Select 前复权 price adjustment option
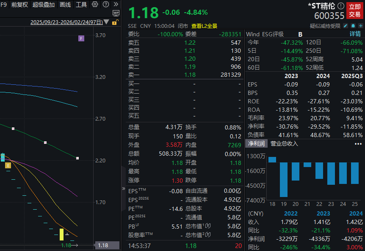 pos(19,5)
